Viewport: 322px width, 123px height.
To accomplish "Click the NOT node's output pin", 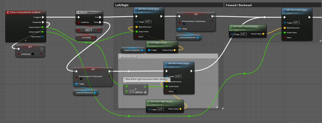I will point(99,30).
